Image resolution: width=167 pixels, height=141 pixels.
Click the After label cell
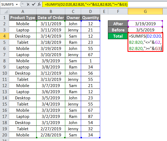pos(118,24)
